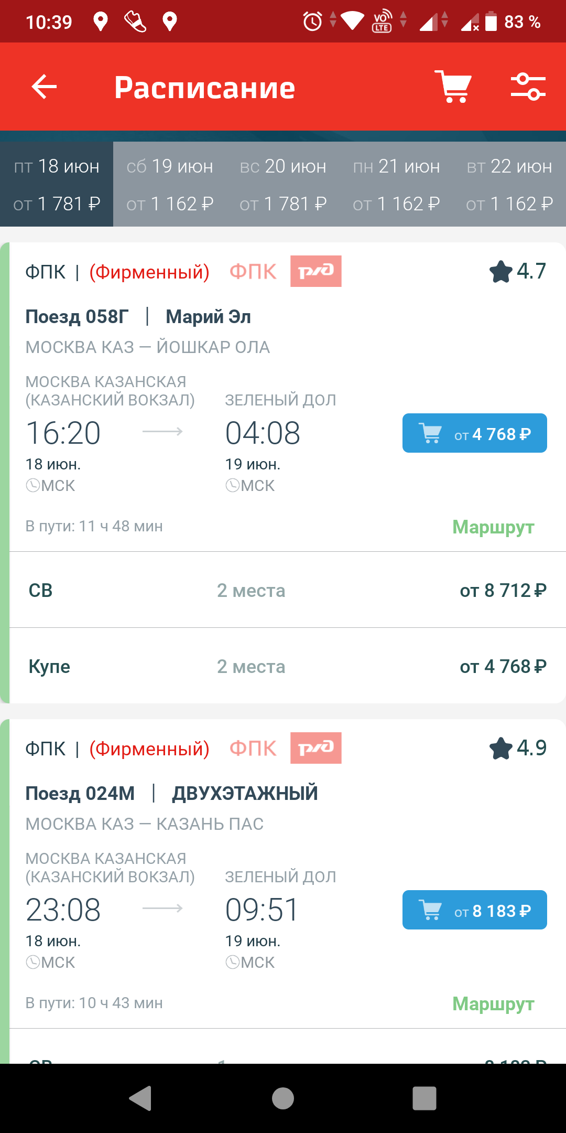This screenshot has width=566, height=1133.
Task: Open Маршрут link for train 058Г
Action: point(493,527)
